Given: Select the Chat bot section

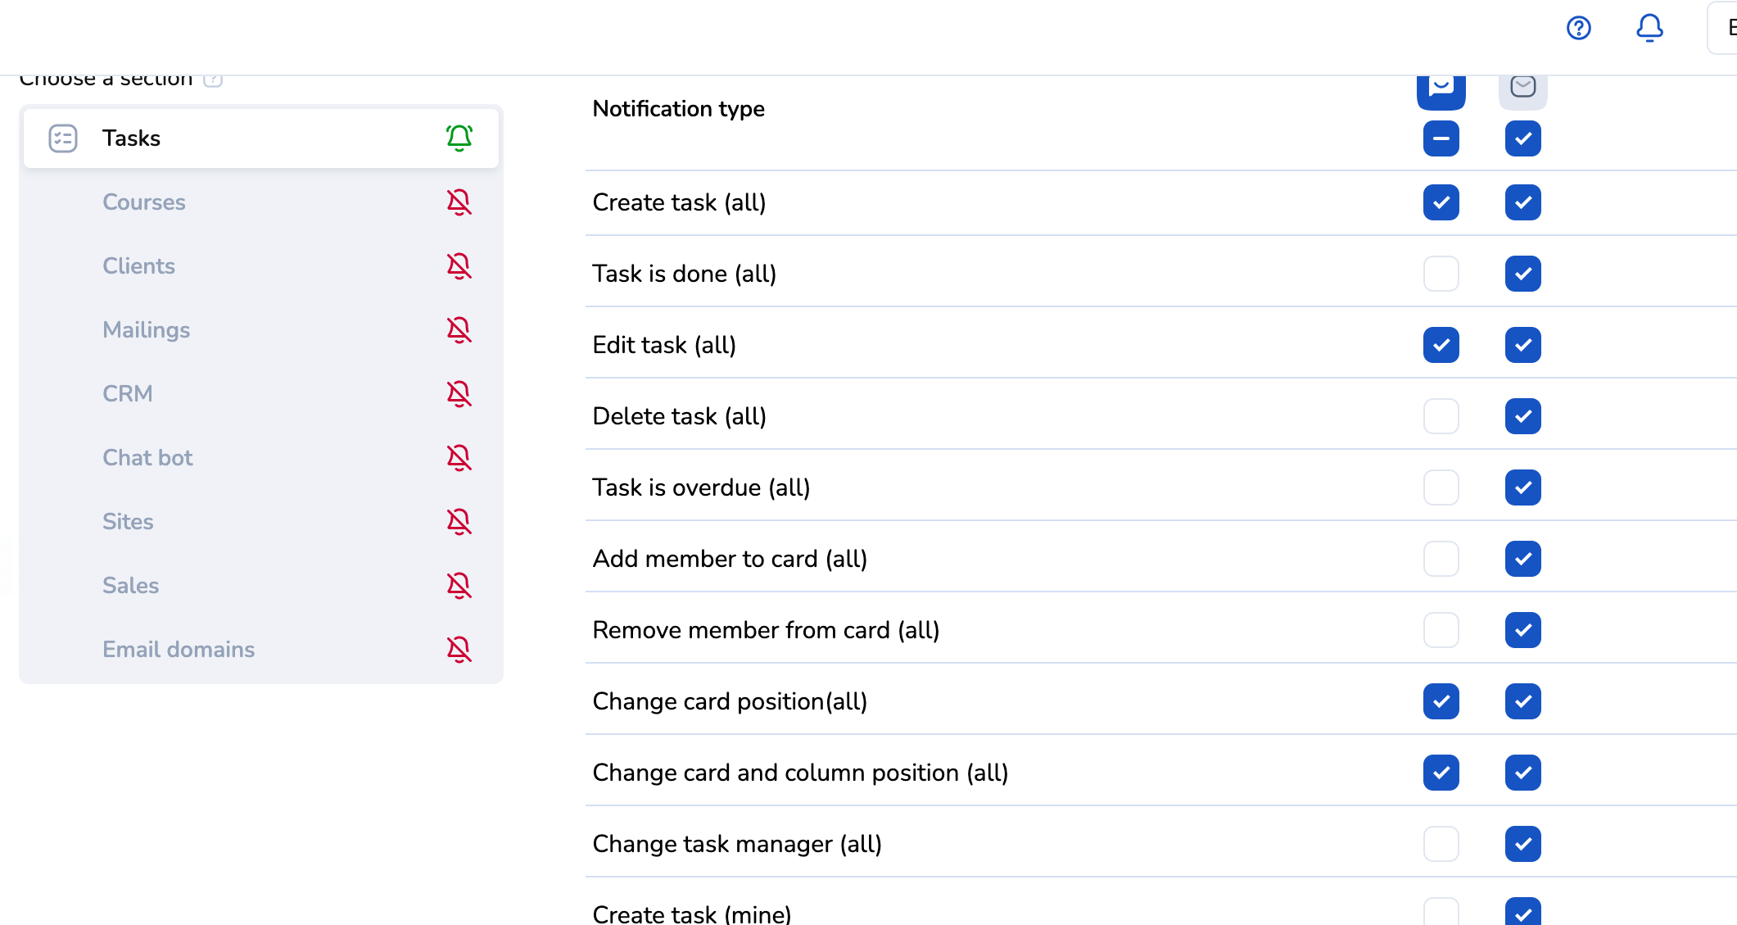Looking at the screenshot, I should click(147, 457).
